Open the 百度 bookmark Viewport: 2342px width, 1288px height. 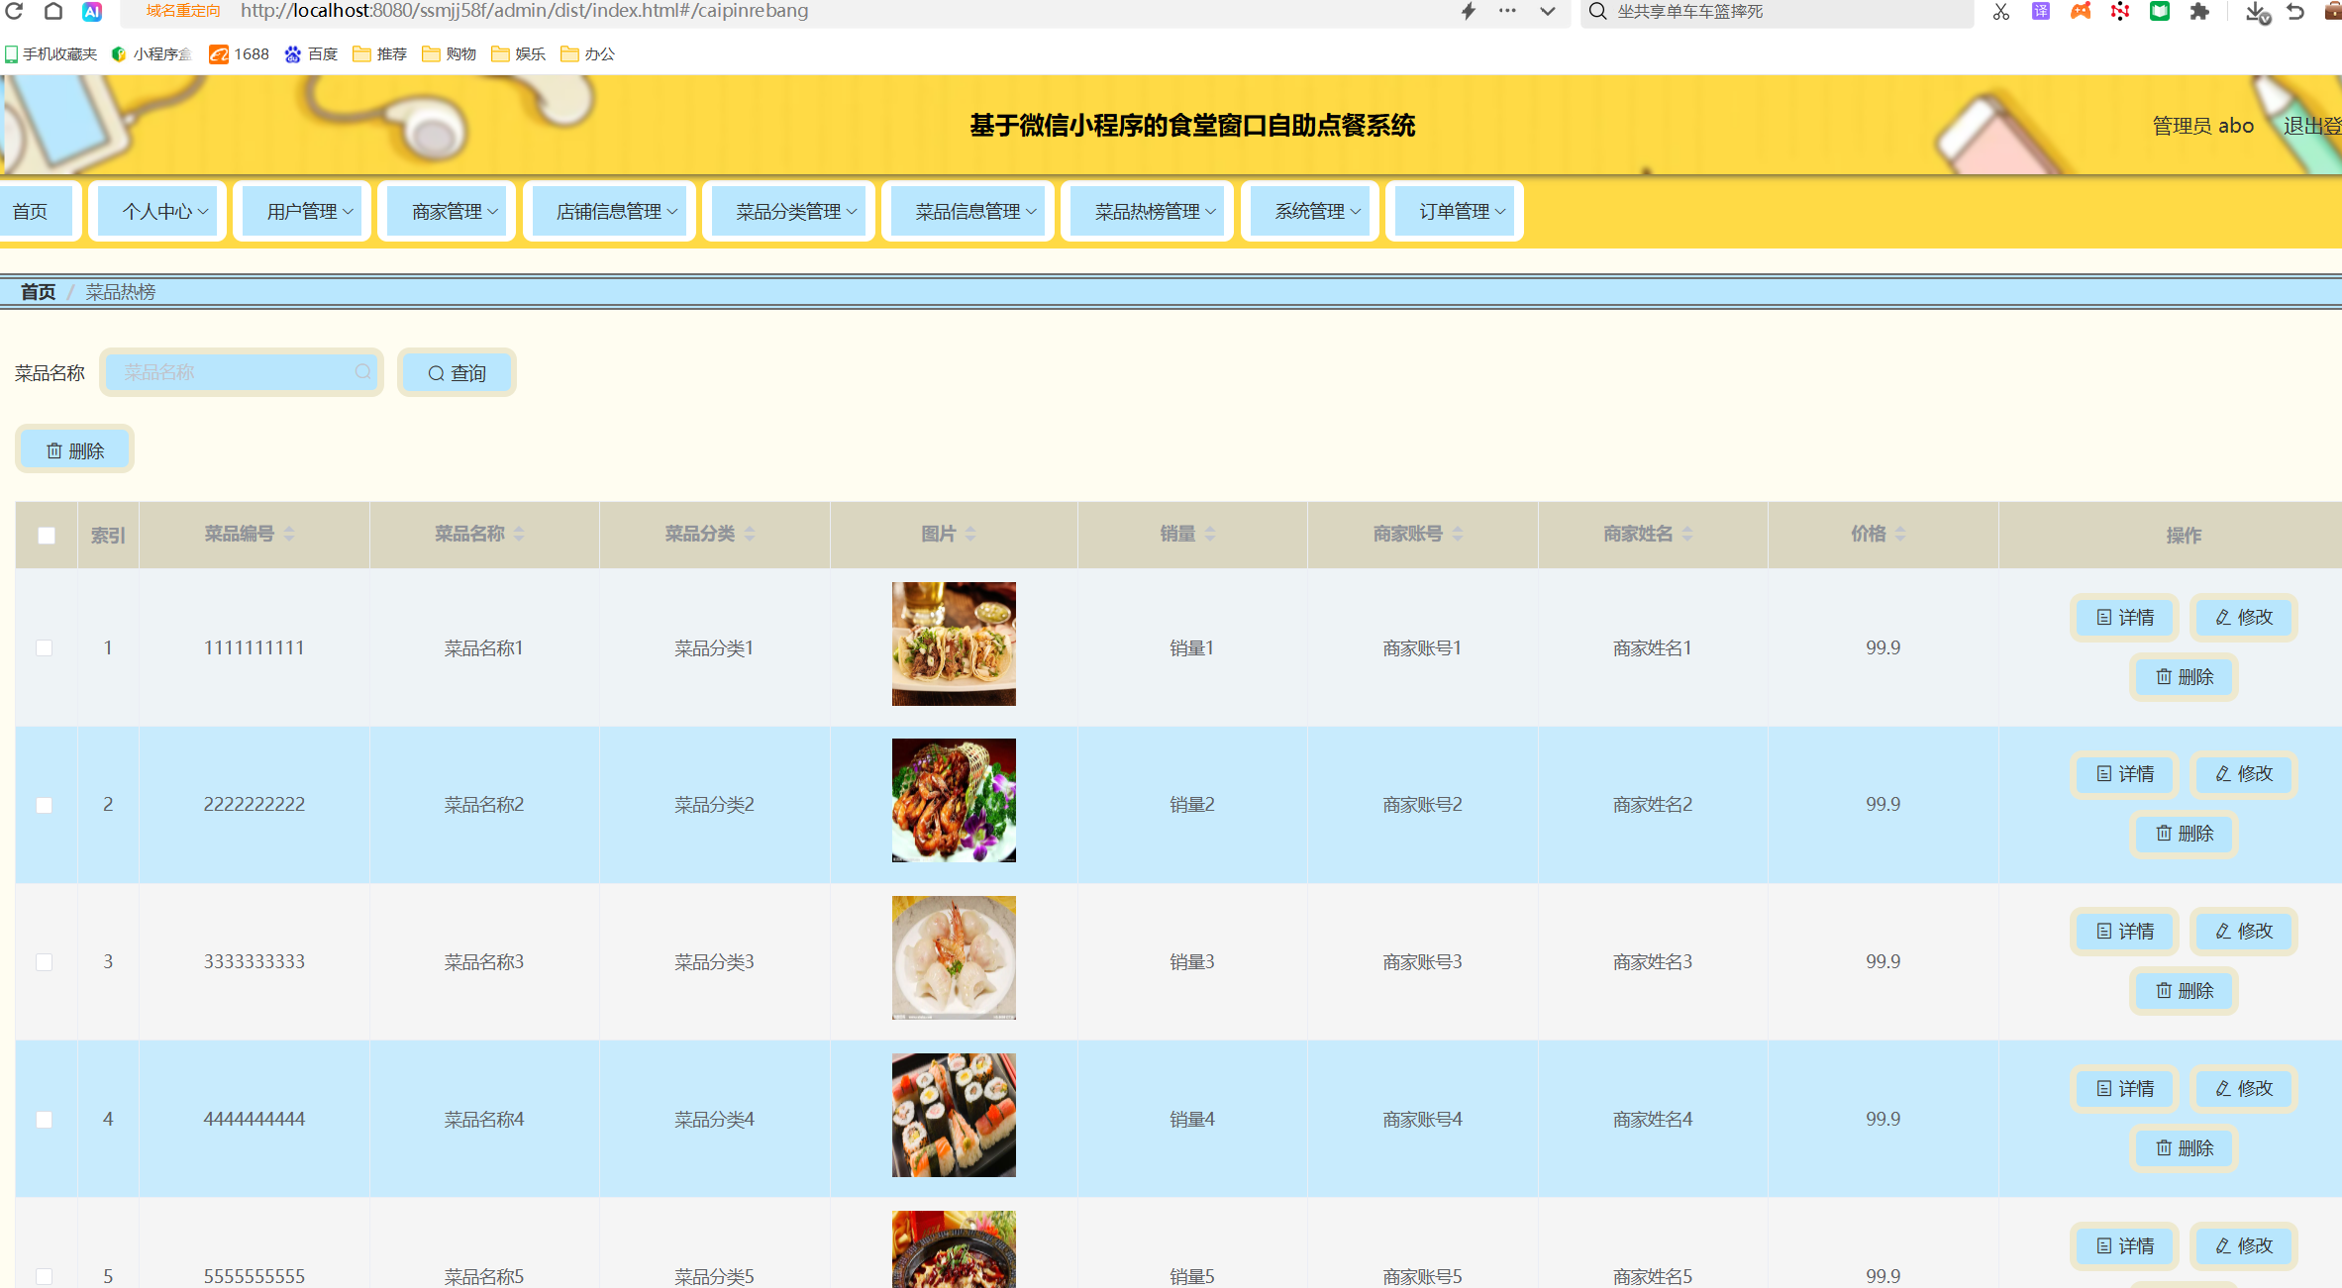click(311, 54)
